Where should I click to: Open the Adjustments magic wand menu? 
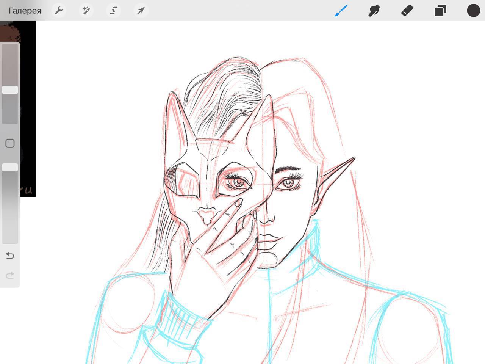[86, 11]
